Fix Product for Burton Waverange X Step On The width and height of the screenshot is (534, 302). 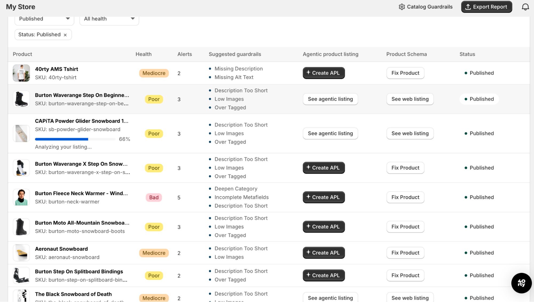pyautogui.click(x=405, y=168)
